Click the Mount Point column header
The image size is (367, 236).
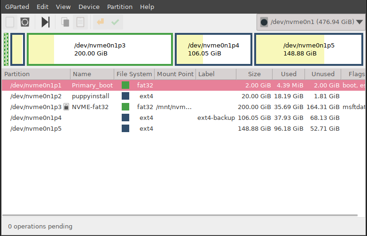pyautogui.click(x=175, y=74)
